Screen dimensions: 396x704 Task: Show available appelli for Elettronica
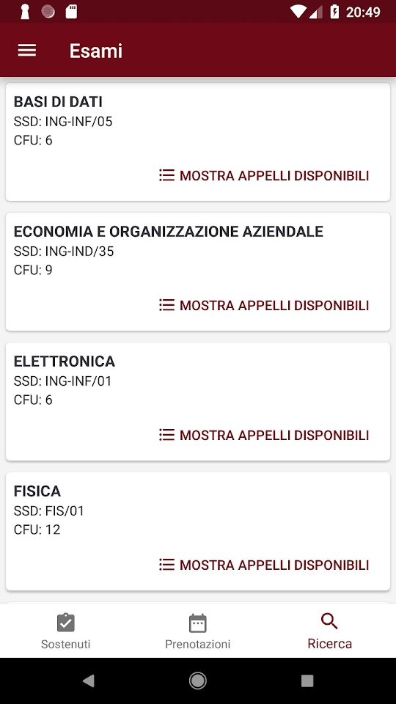(264, 435)
